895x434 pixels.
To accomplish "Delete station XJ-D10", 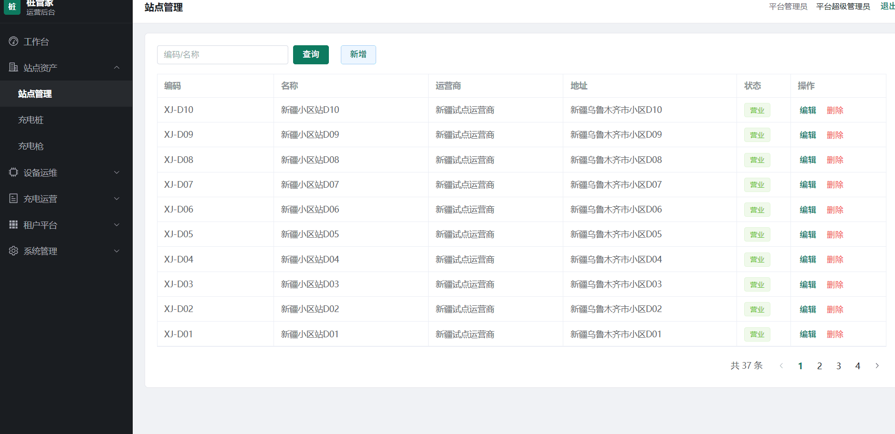I will point(835,110).
